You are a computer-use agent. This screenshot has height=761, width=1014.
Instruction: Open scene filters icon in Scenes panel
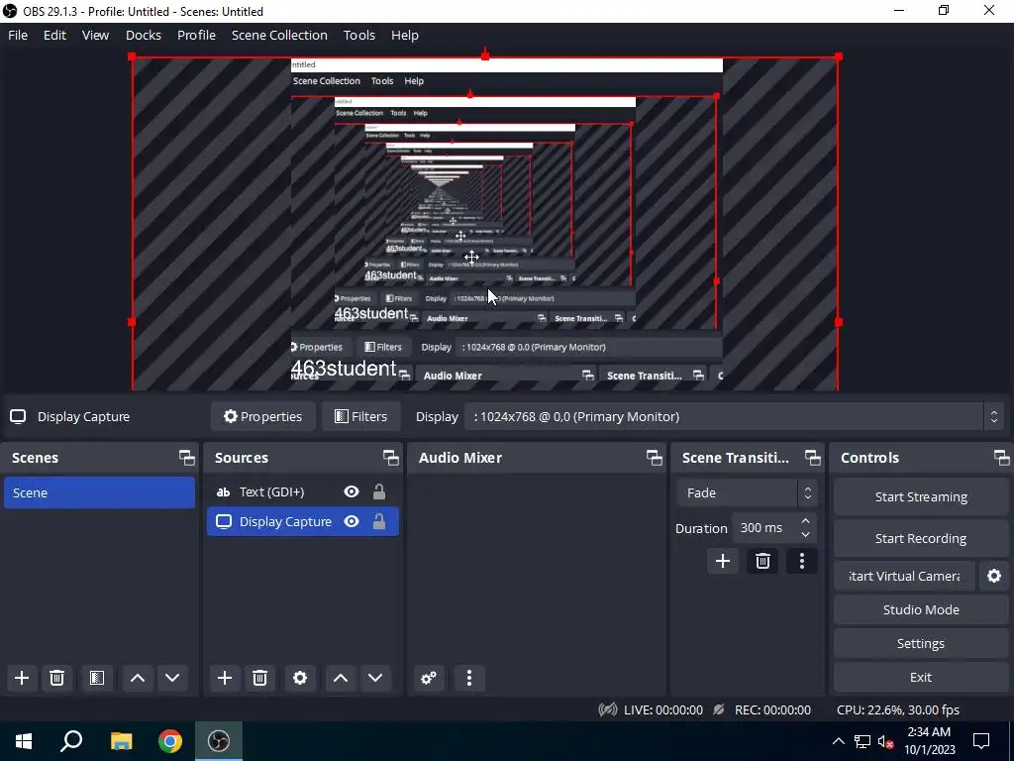pyautogui.click(x=97, y=678)
